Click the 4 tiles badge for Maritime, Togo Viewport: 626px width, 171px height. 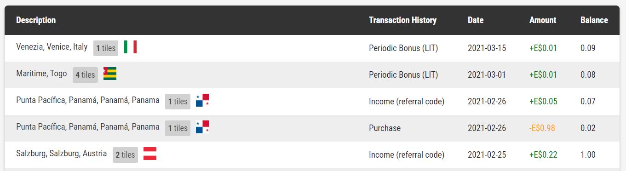click(85, 74)
